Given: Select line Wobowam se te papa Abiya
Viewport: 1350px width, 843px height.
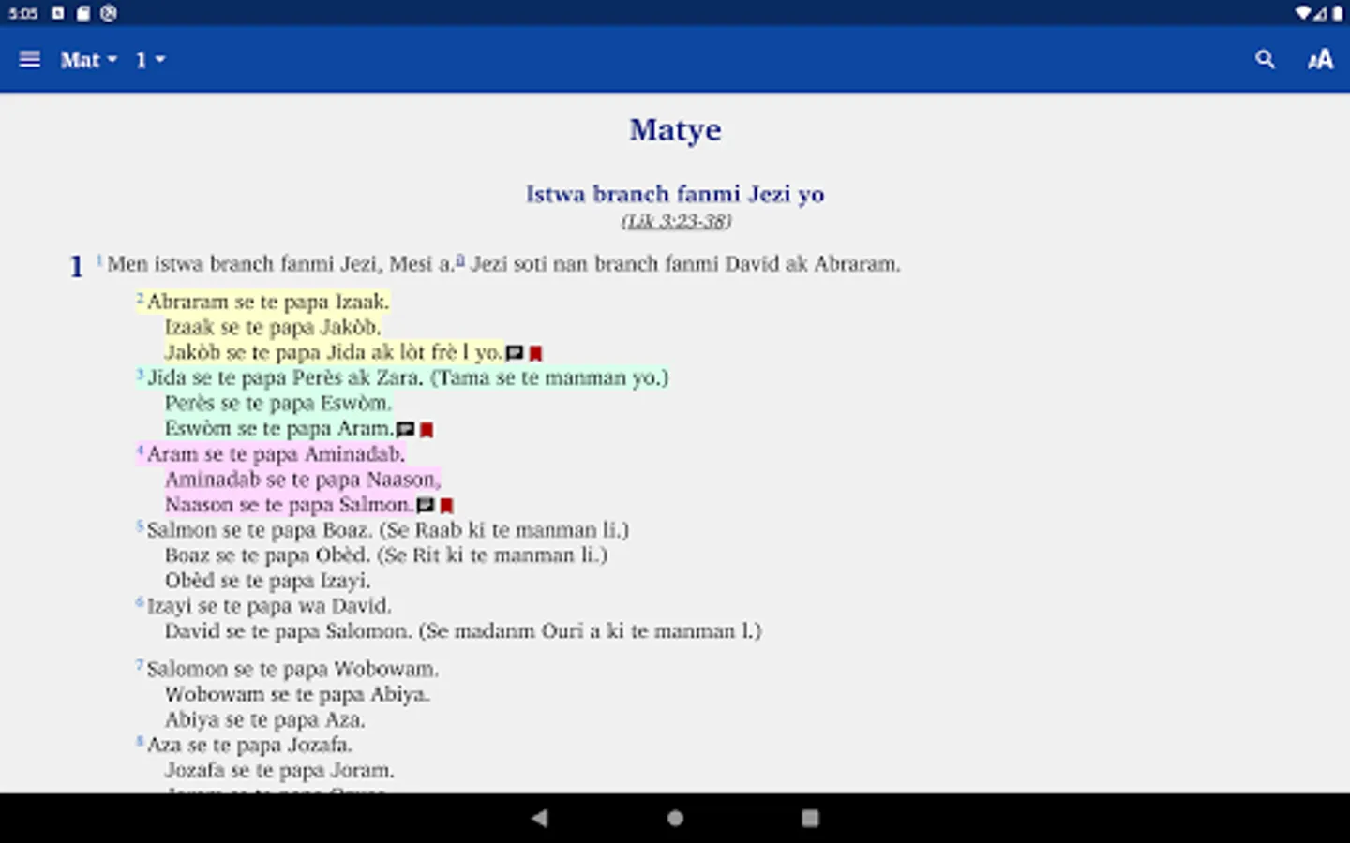Looking at the screenshot, I should pos(297,694).
